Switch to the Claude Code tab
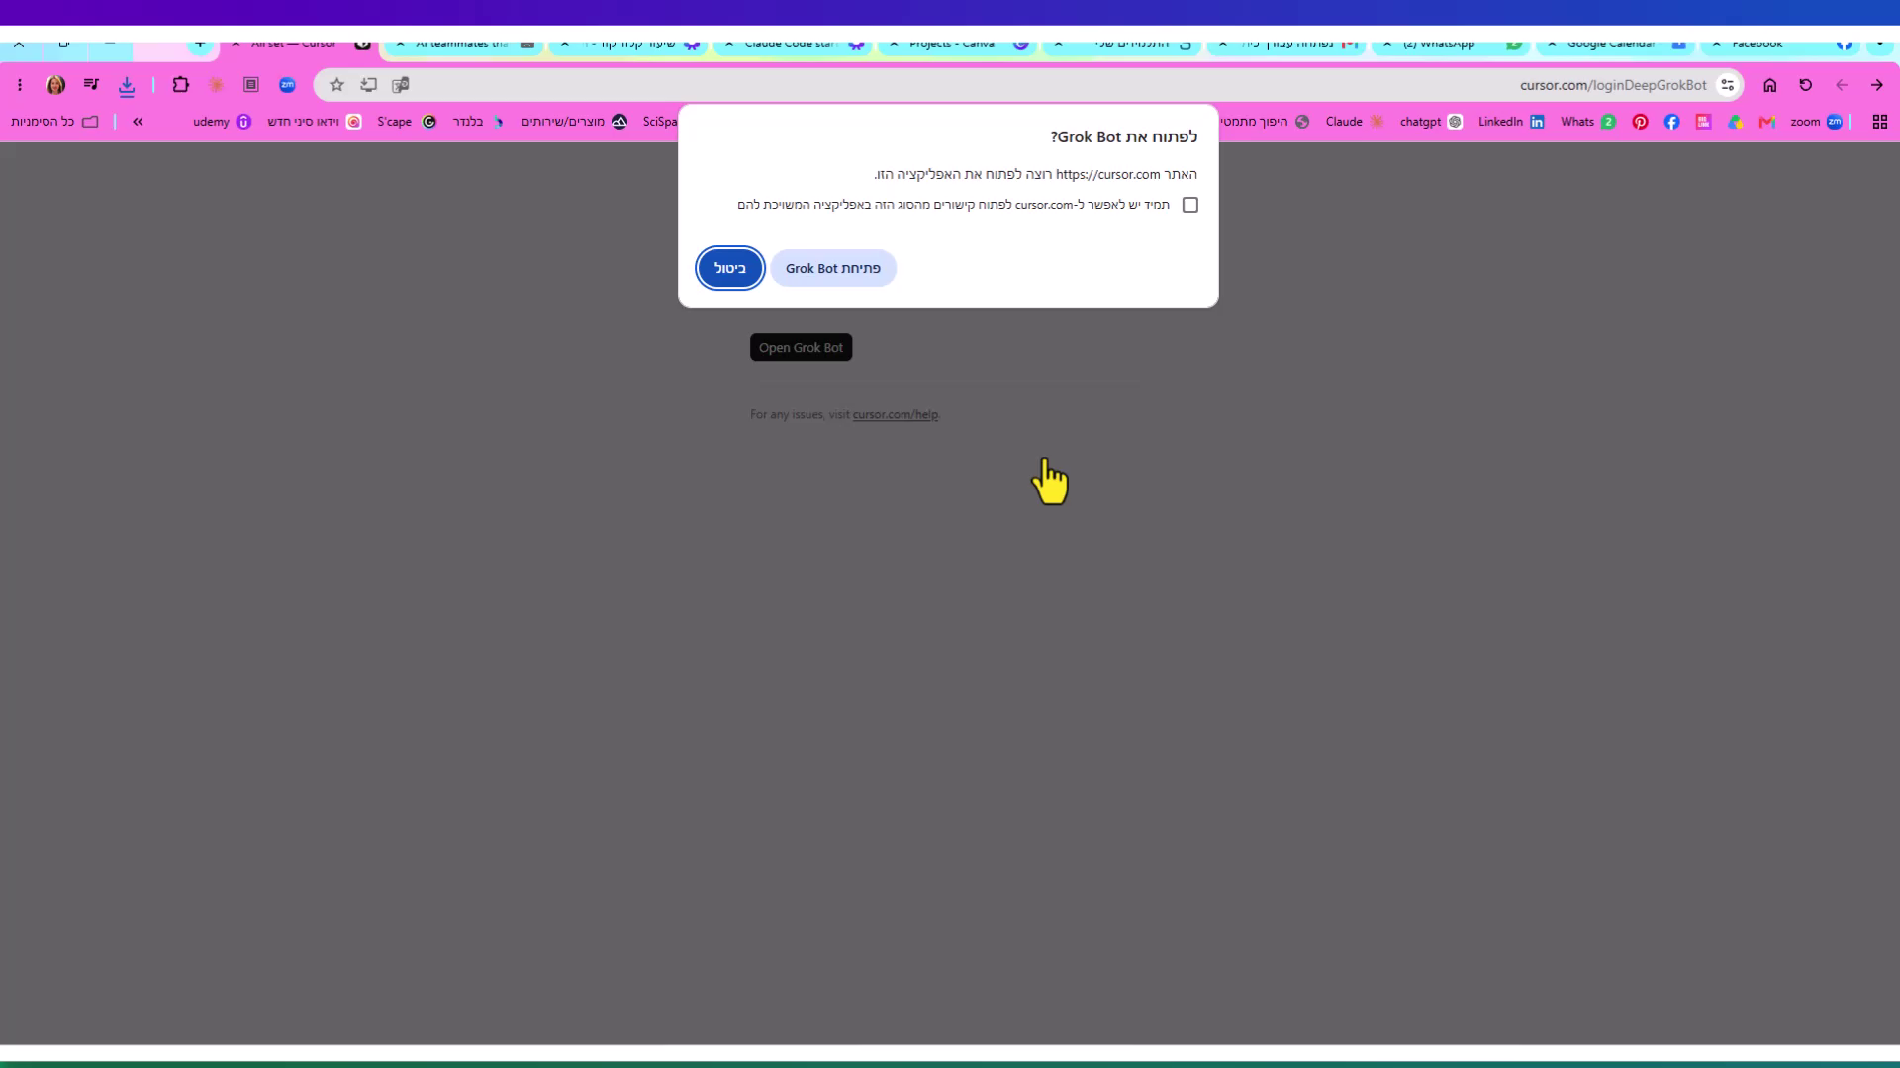Screen dimensions: 1900x1068 (792, 44)
